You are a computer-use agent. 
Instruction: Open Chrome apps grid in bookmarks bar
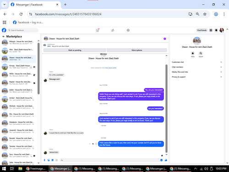5,22
